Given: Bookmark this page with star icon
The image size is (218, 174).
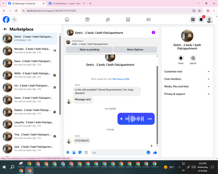Looking at the screenshot, I should (199, 11).
